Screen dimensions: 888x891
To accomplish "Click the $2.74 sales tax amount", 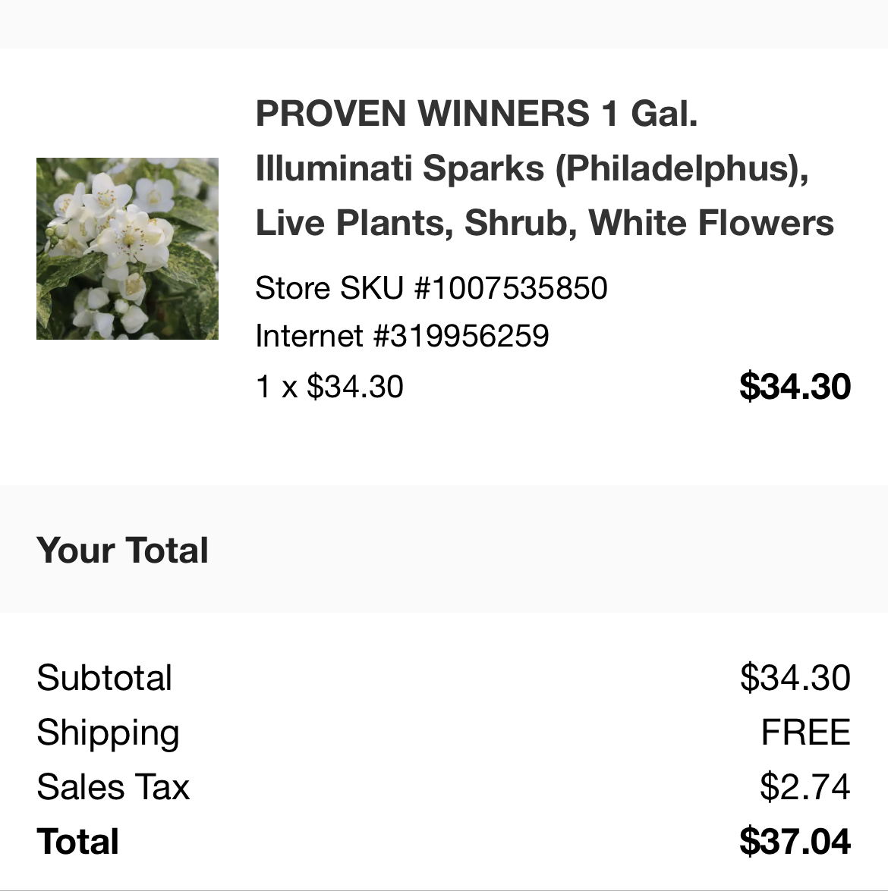I will click(x=805, y=787).
